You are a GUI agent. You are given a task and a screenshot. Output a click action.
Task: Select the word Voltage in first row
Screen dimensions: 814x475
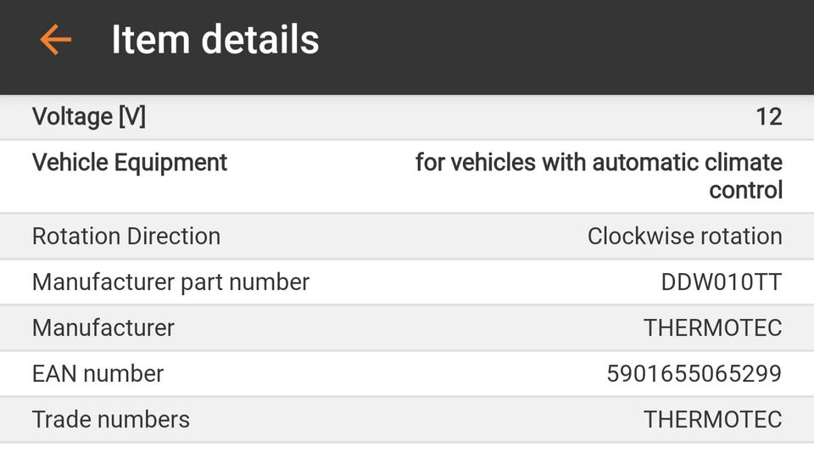(71, 117)
